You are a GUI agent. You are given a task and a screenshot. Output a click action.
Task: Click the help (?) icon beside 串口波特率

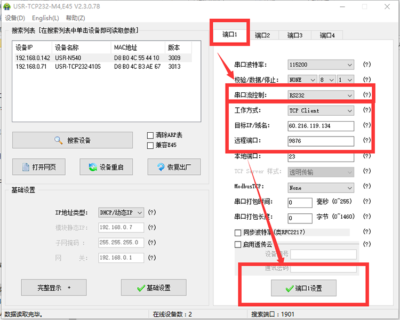click(x=366, y=65)
